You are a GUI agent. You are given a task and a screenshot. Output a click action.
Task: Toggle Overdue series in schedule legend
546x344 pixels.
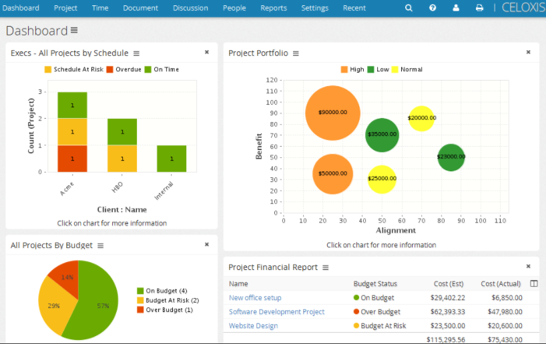(123, 69)
